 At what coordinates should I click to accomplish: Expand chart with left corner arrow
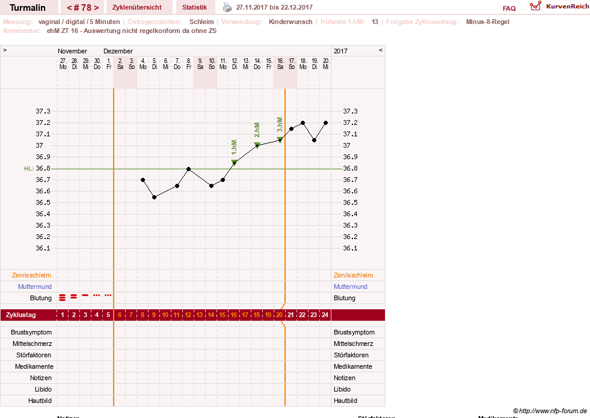pyautogui.click(x=5, y=50)
